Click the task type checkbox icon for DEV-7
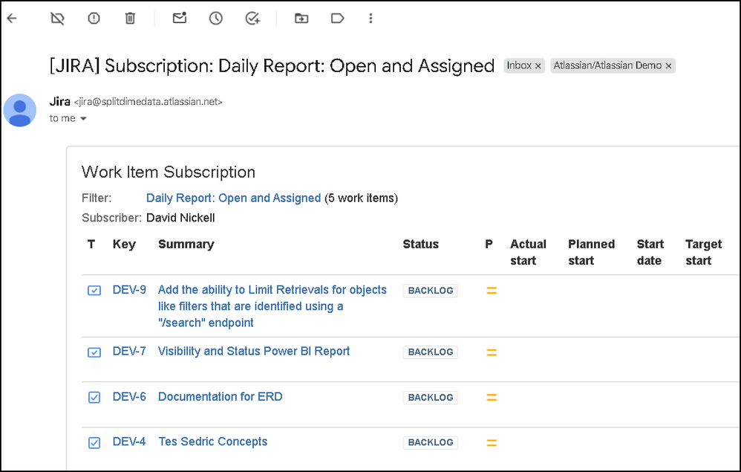 point(94,352)
